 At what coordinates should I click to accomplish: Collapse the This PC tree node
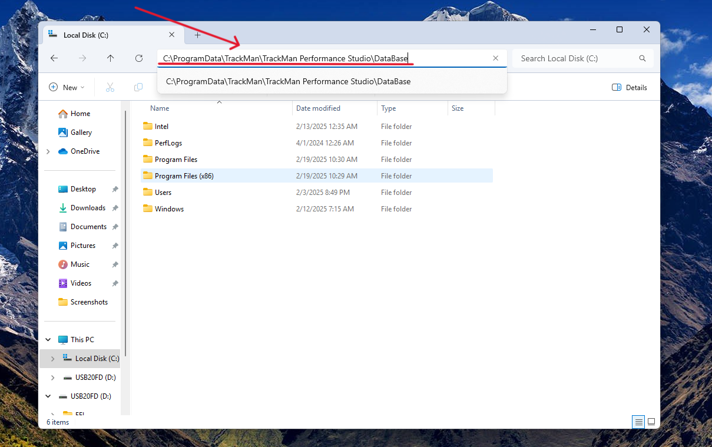coord(48,340)
